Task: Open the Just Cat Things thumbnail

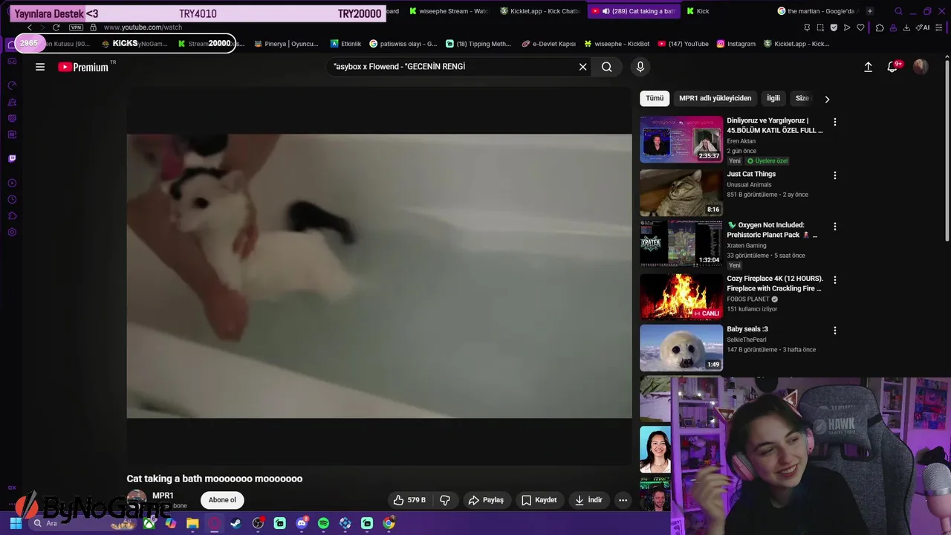Action: [x=681, y=192]
